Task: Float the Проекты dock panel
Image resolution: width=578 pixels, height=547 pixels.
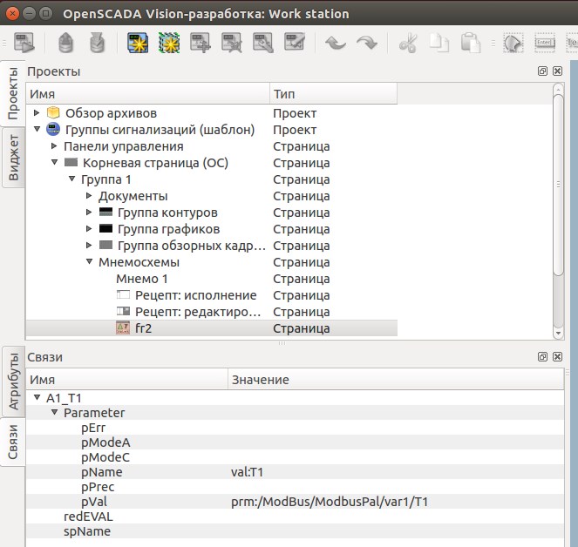Action: tap(542, 71)
